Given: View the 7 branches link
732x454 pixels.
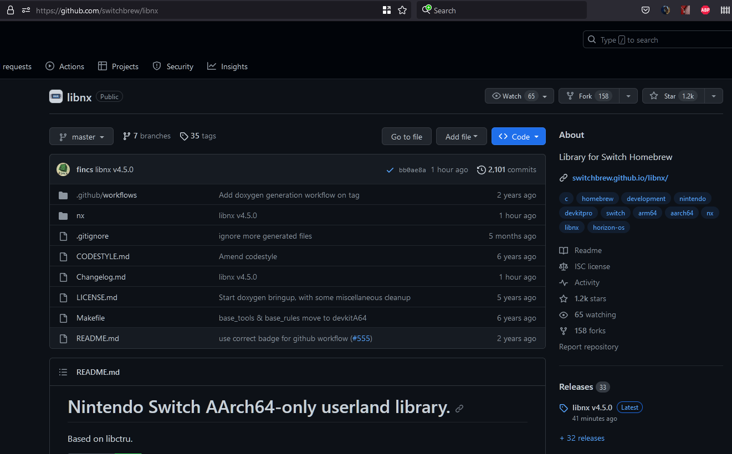Looking at the screenshot, I should coord(147,136).
